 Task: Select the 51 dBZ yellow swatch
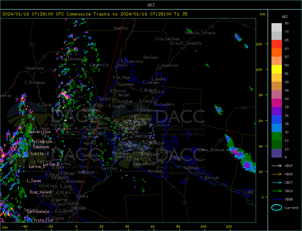pos(276,69)
